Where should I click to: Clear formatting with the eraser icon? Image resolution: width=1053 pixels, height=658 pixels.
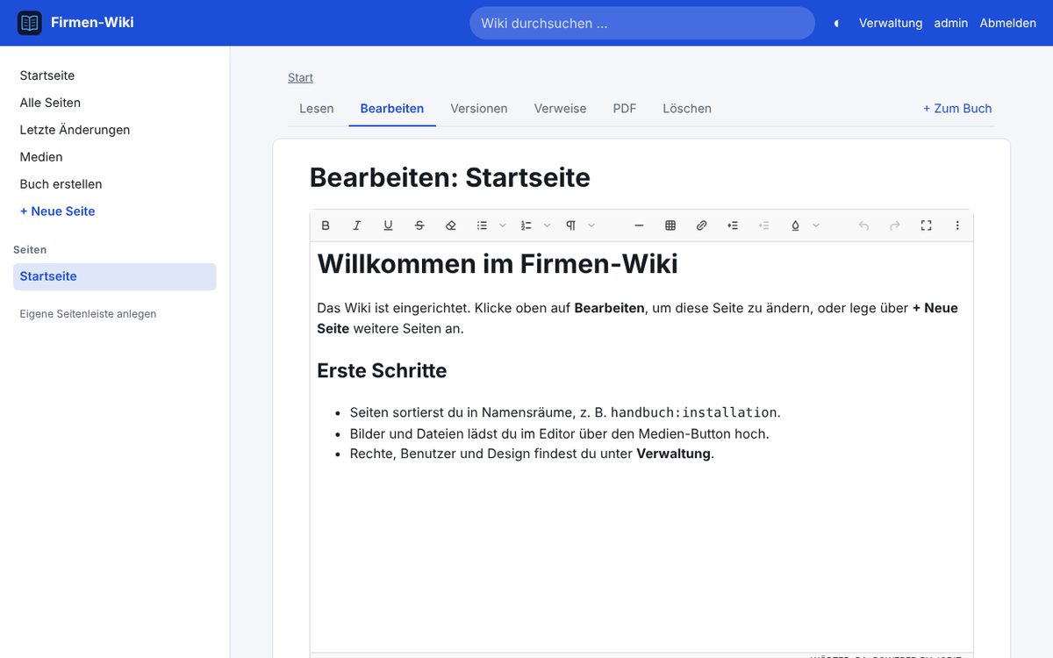(x=451, y=225)
